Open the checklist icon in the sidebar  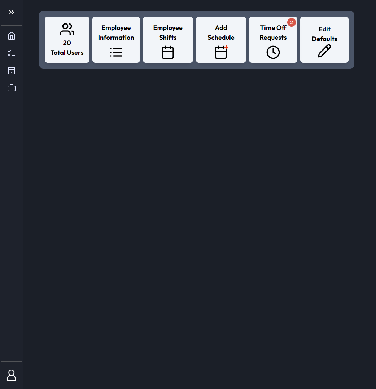coord(11,53)
